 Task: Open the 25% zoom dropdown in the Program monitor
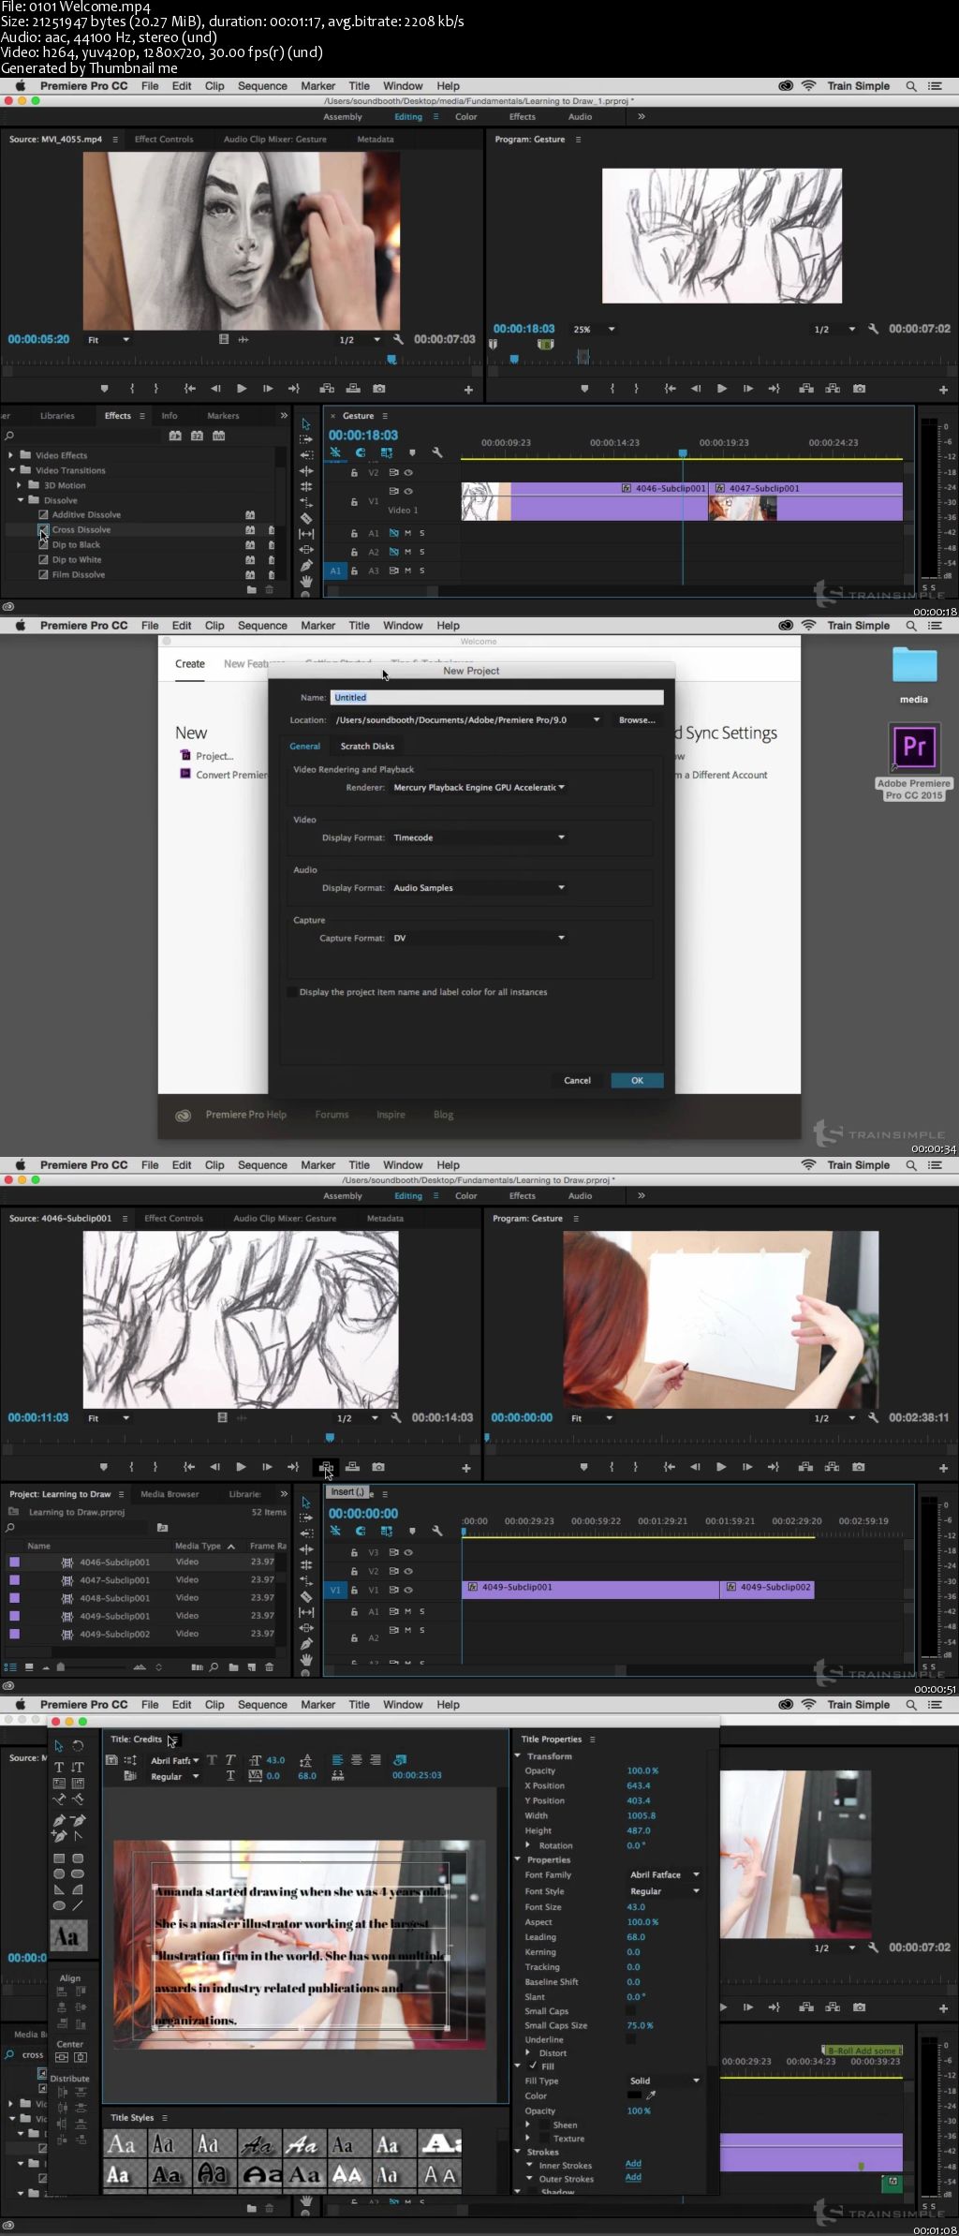(x=595, y=329)
